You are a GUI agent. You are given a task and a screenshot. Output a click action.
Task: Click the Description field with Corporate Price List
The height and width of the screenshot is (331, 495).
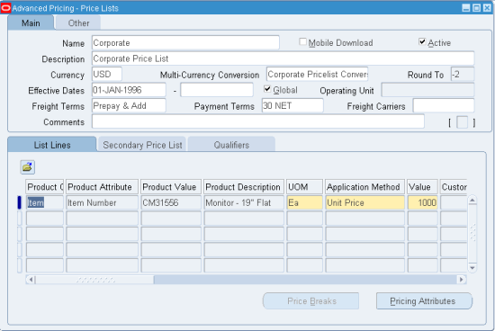click(x=283, y=58)
